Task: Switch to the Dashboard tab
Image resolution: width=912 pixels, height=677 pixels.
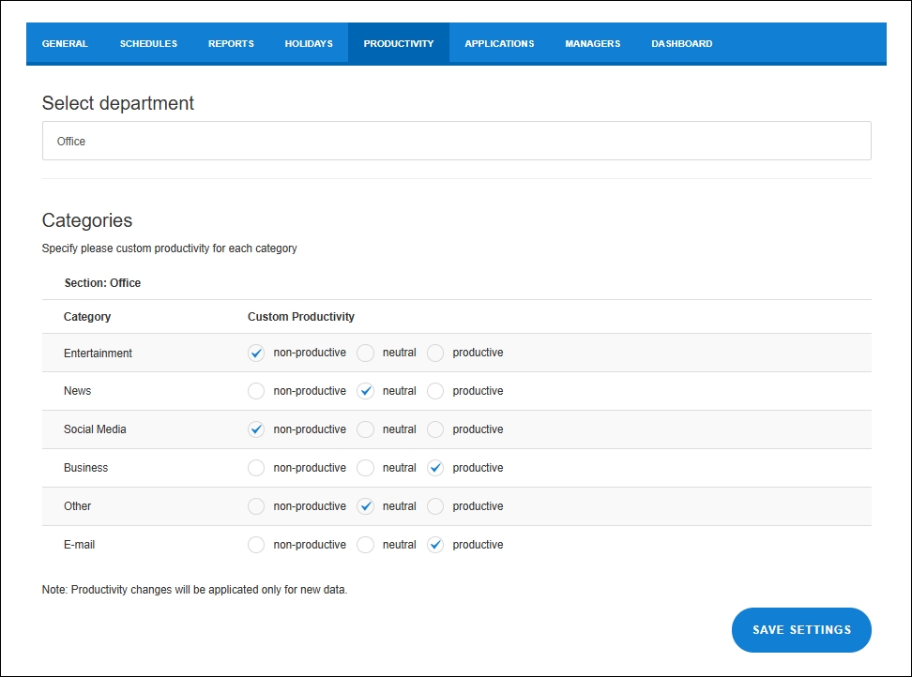Action: point(681,44)
